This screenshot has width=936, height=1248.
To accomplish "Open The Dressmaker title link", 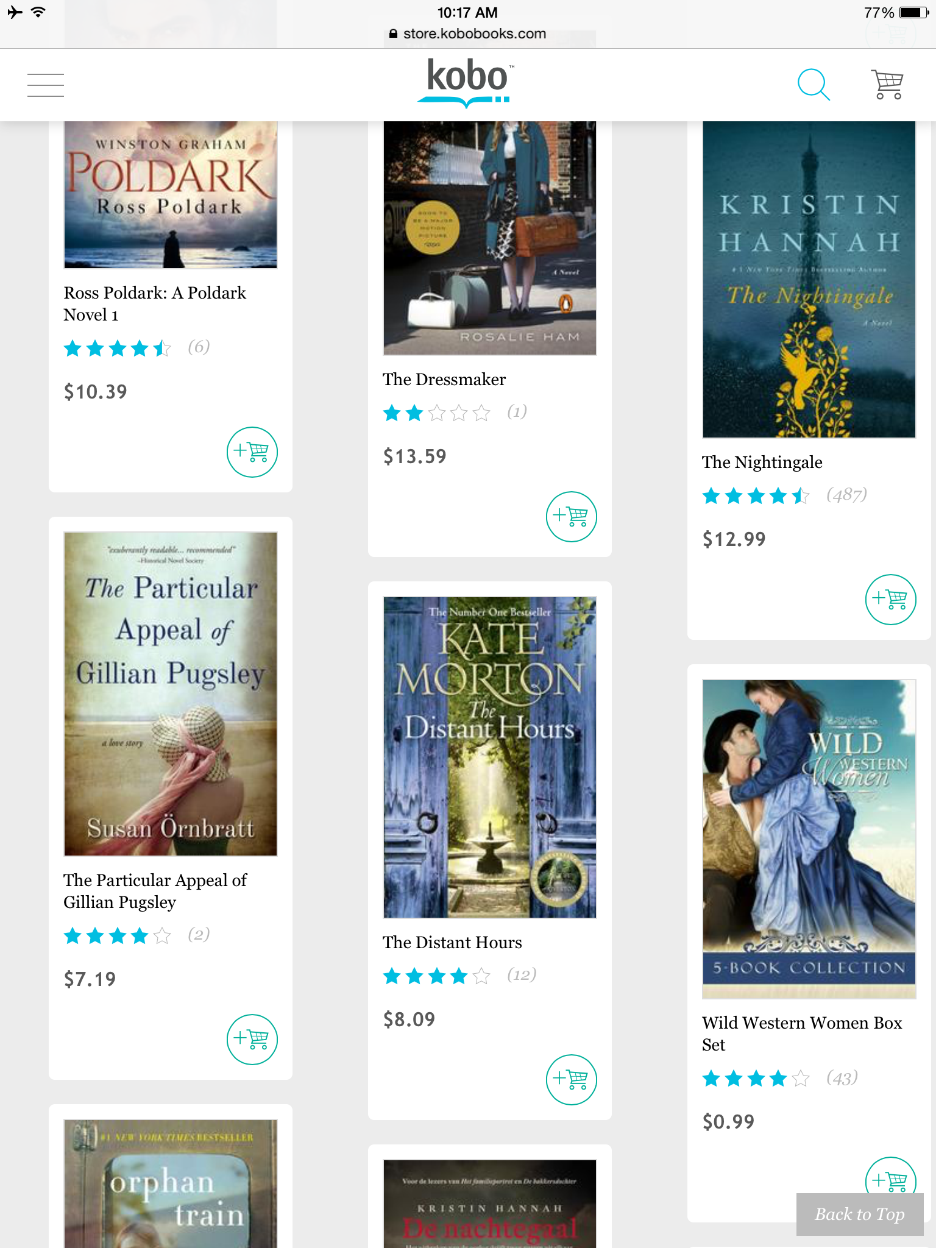I will 444,380.
